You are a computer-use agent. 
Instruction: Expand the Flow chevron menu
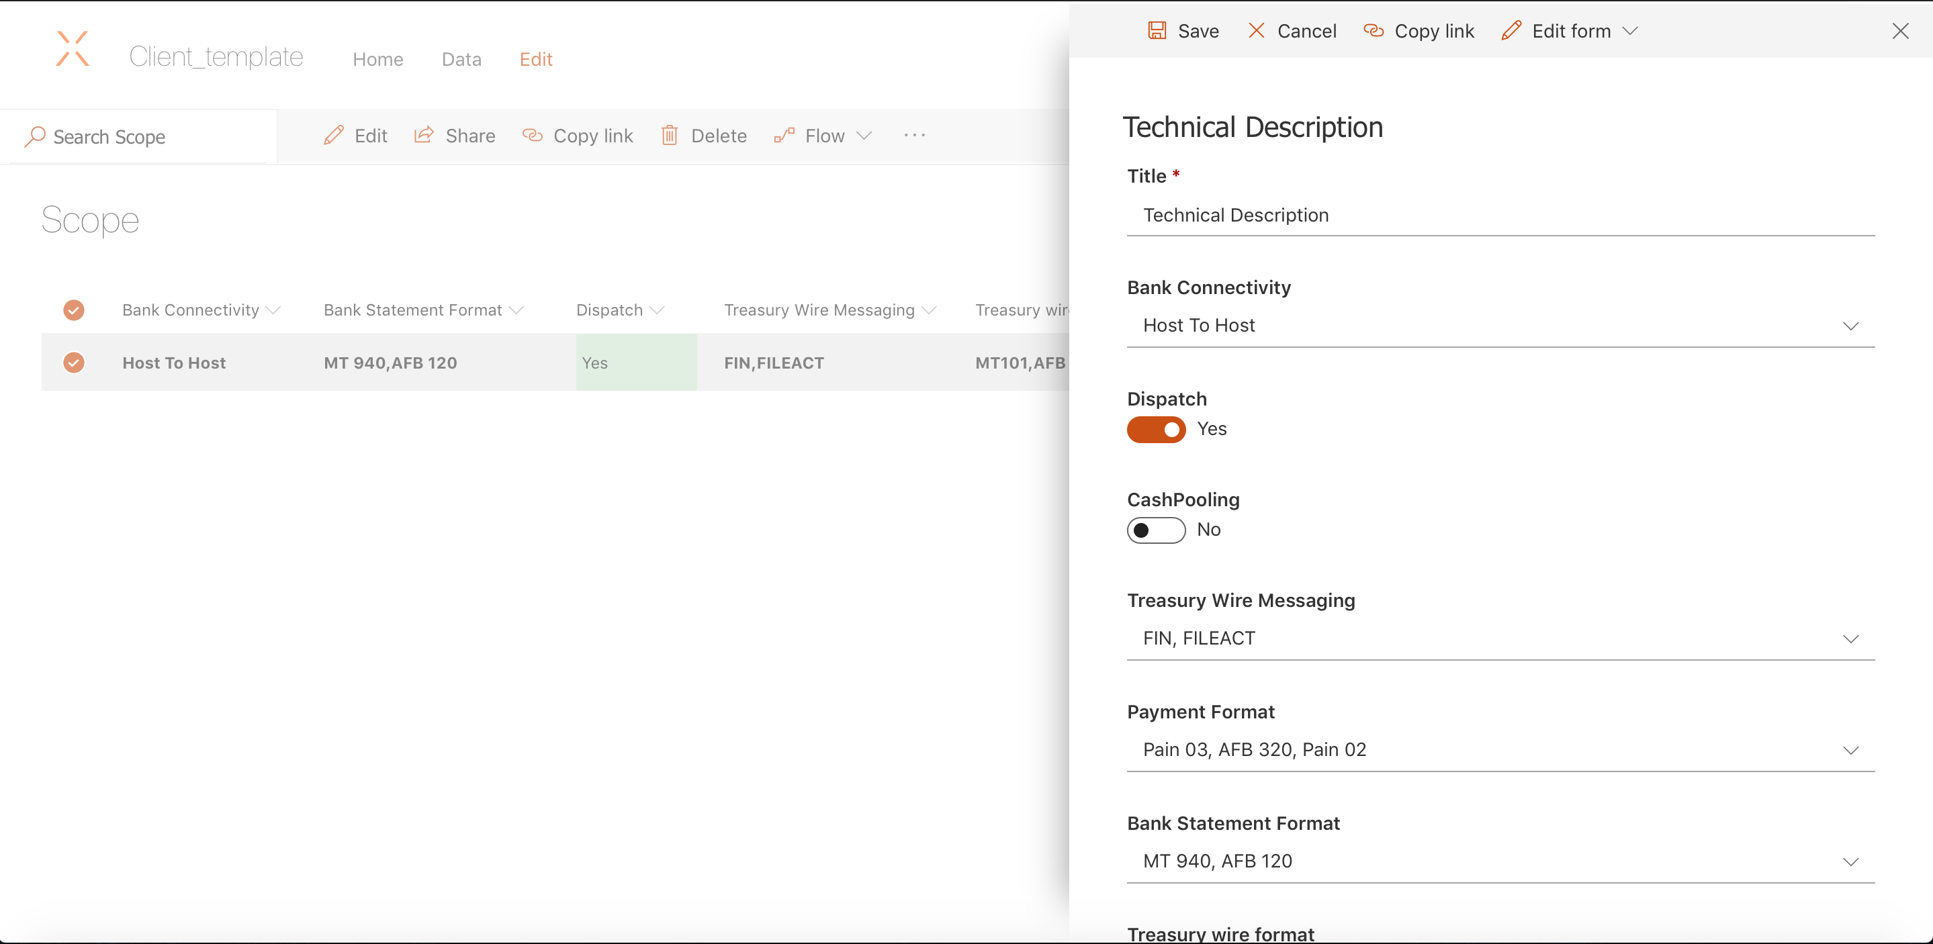[x=864, y=136]
